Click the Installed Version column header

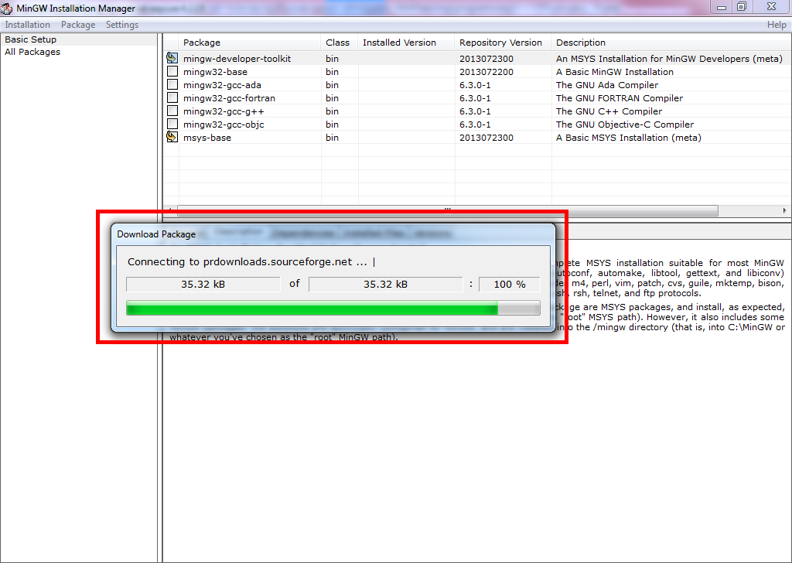click(x=399, y=43)
